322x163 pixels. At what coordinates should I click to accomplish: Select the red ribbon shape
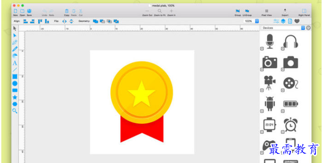[x=142, y=131]
